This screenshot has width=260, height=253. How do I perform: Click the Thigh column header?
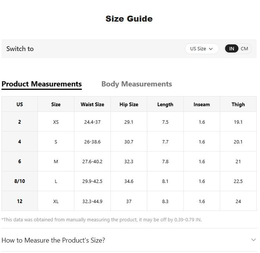tap(238, 104)
